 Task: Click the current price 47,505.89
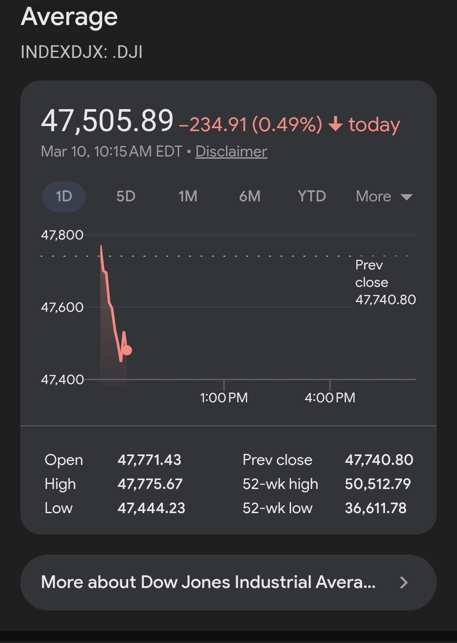107,121
